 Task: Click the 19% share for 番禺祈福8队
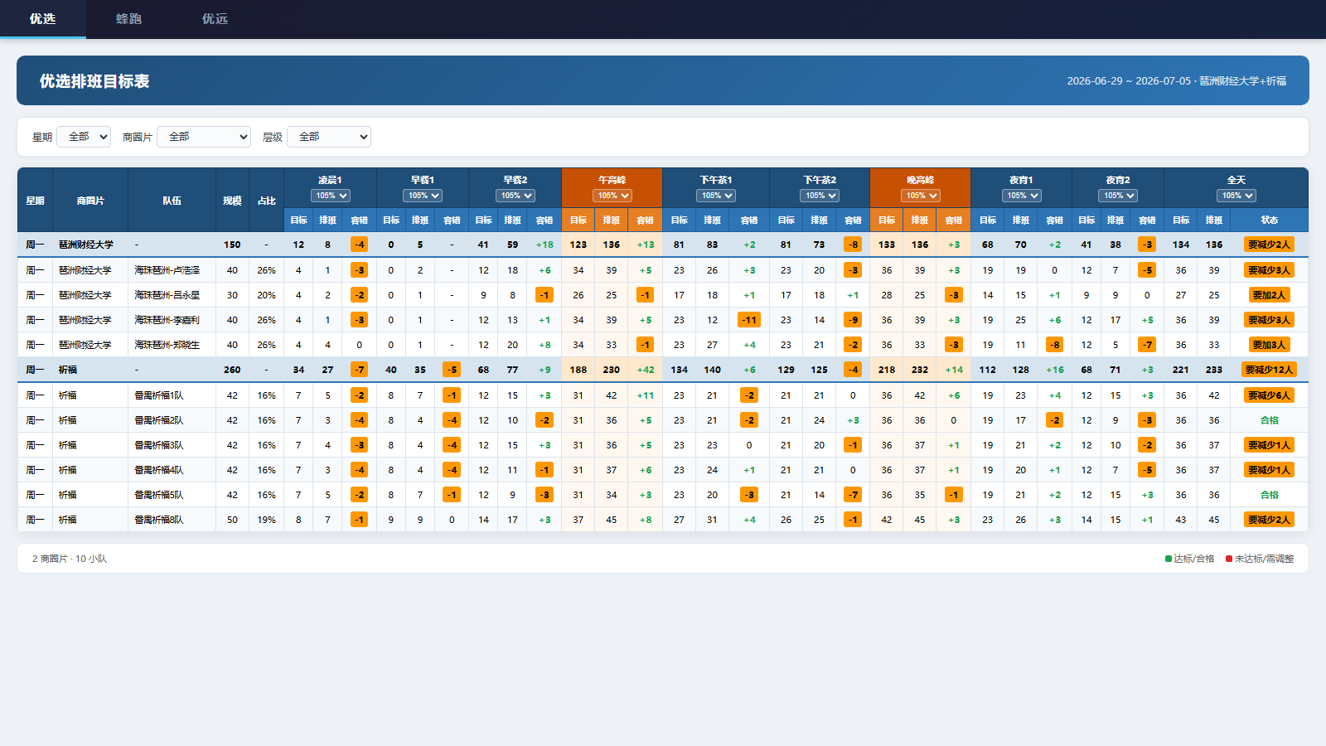click(x=266, y=520)
